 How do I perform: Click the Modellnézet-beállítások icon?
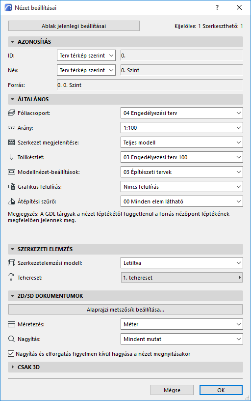[x=11, y=172]
